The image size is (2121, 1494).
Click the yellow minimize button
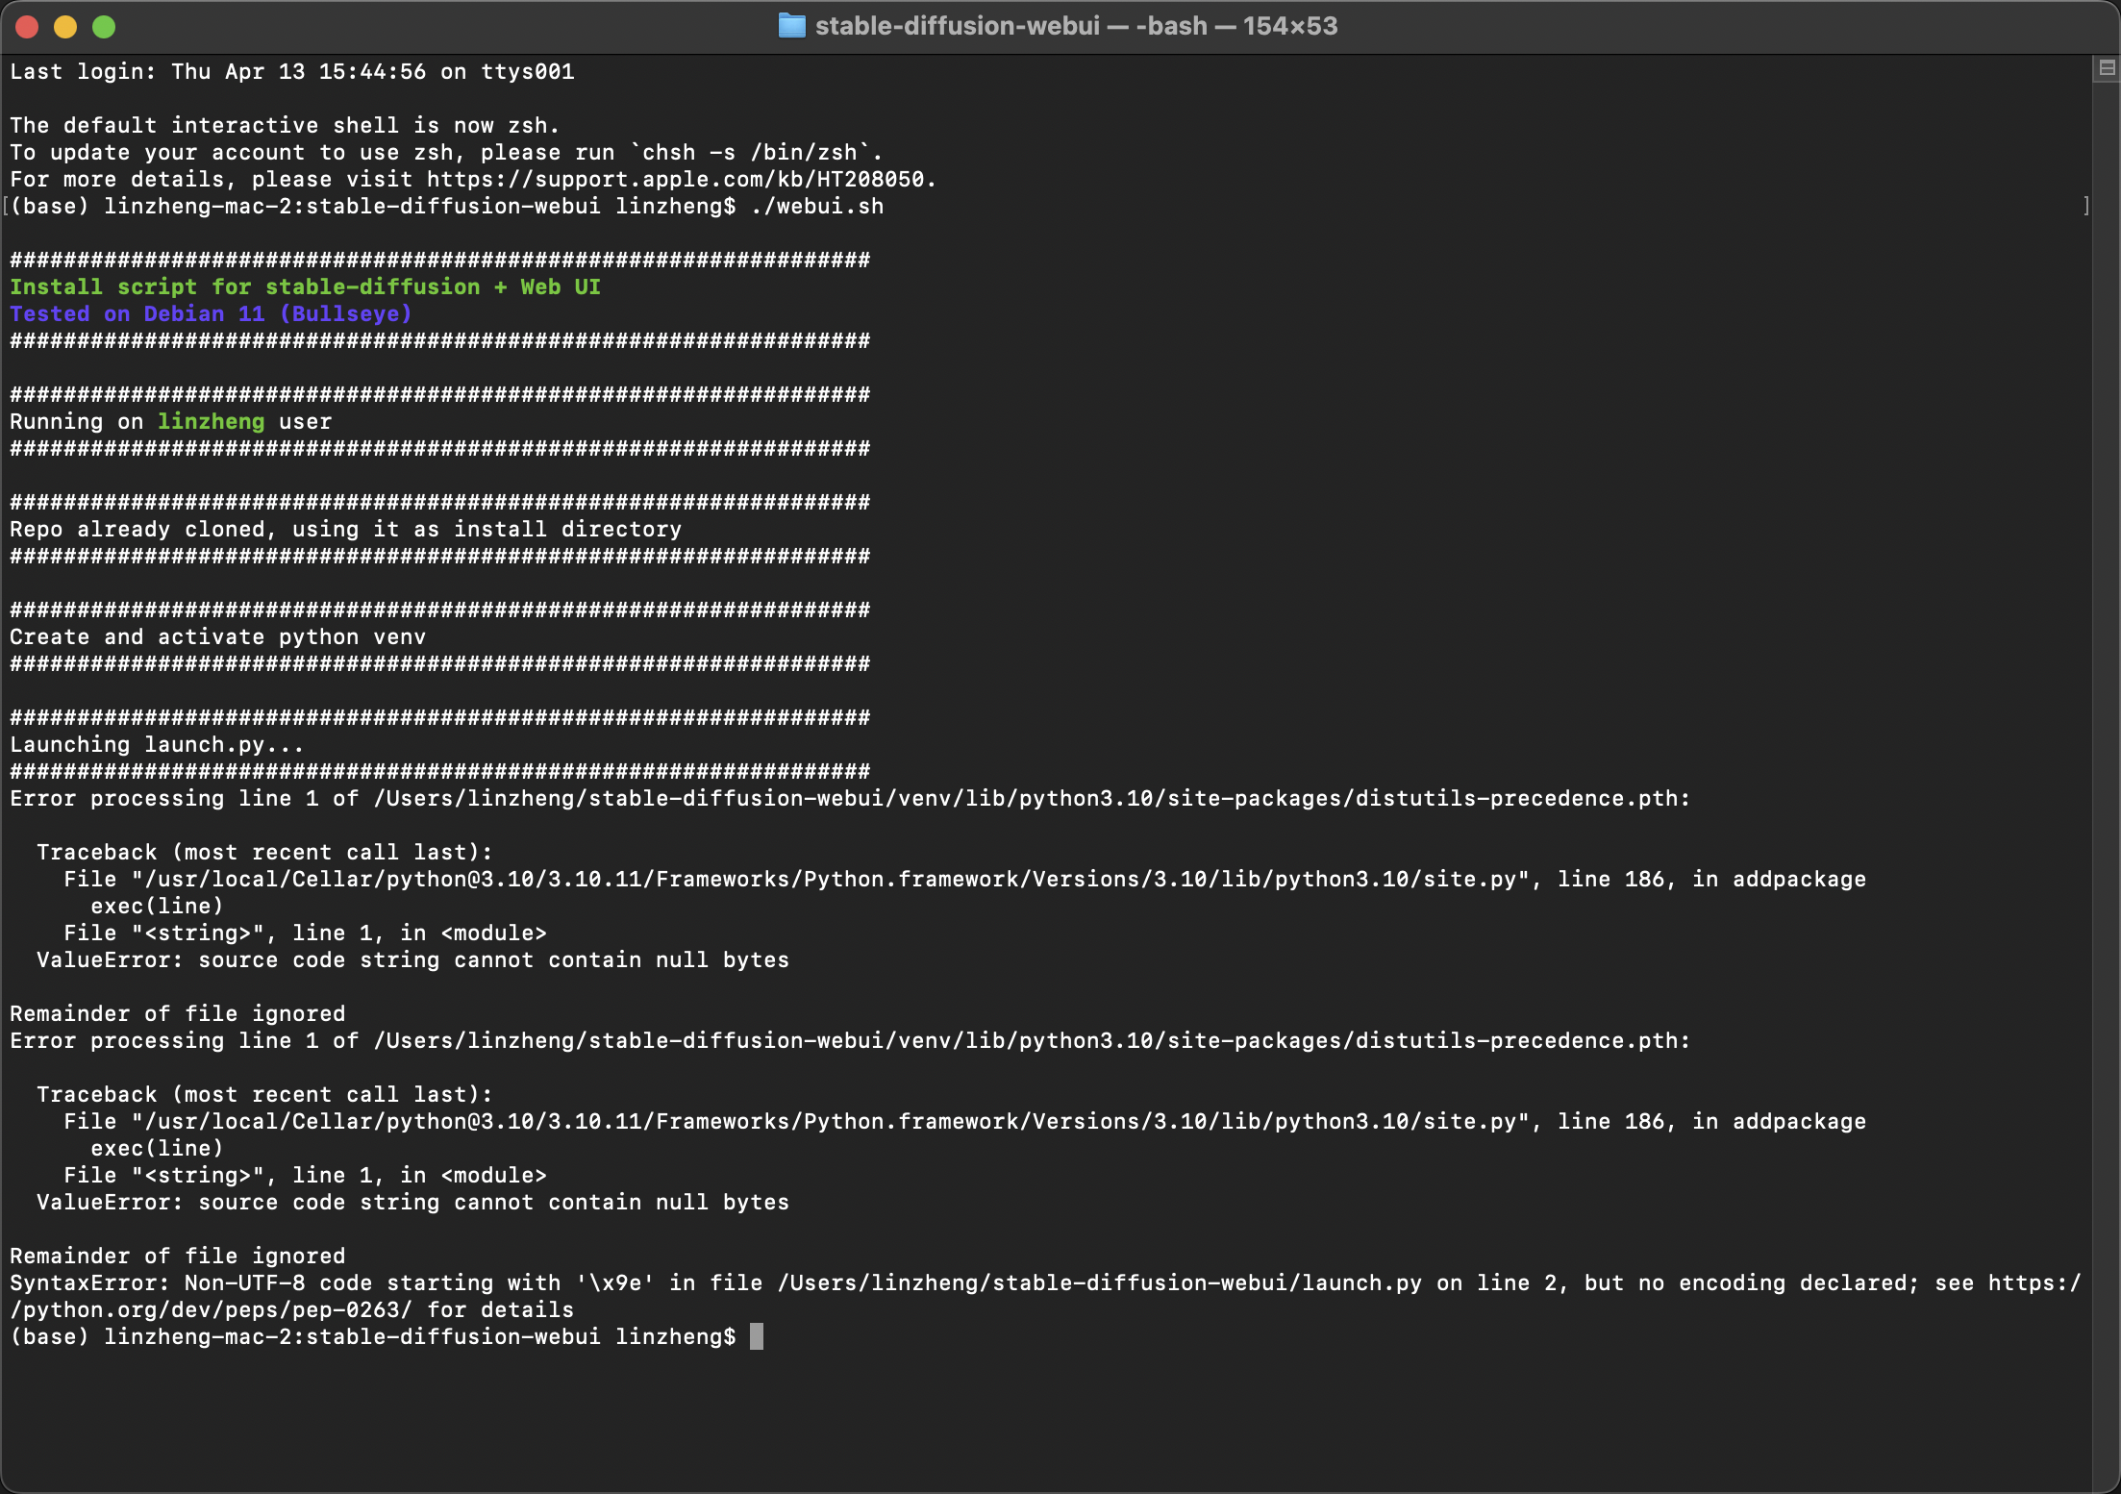click(x=65, y=27)
